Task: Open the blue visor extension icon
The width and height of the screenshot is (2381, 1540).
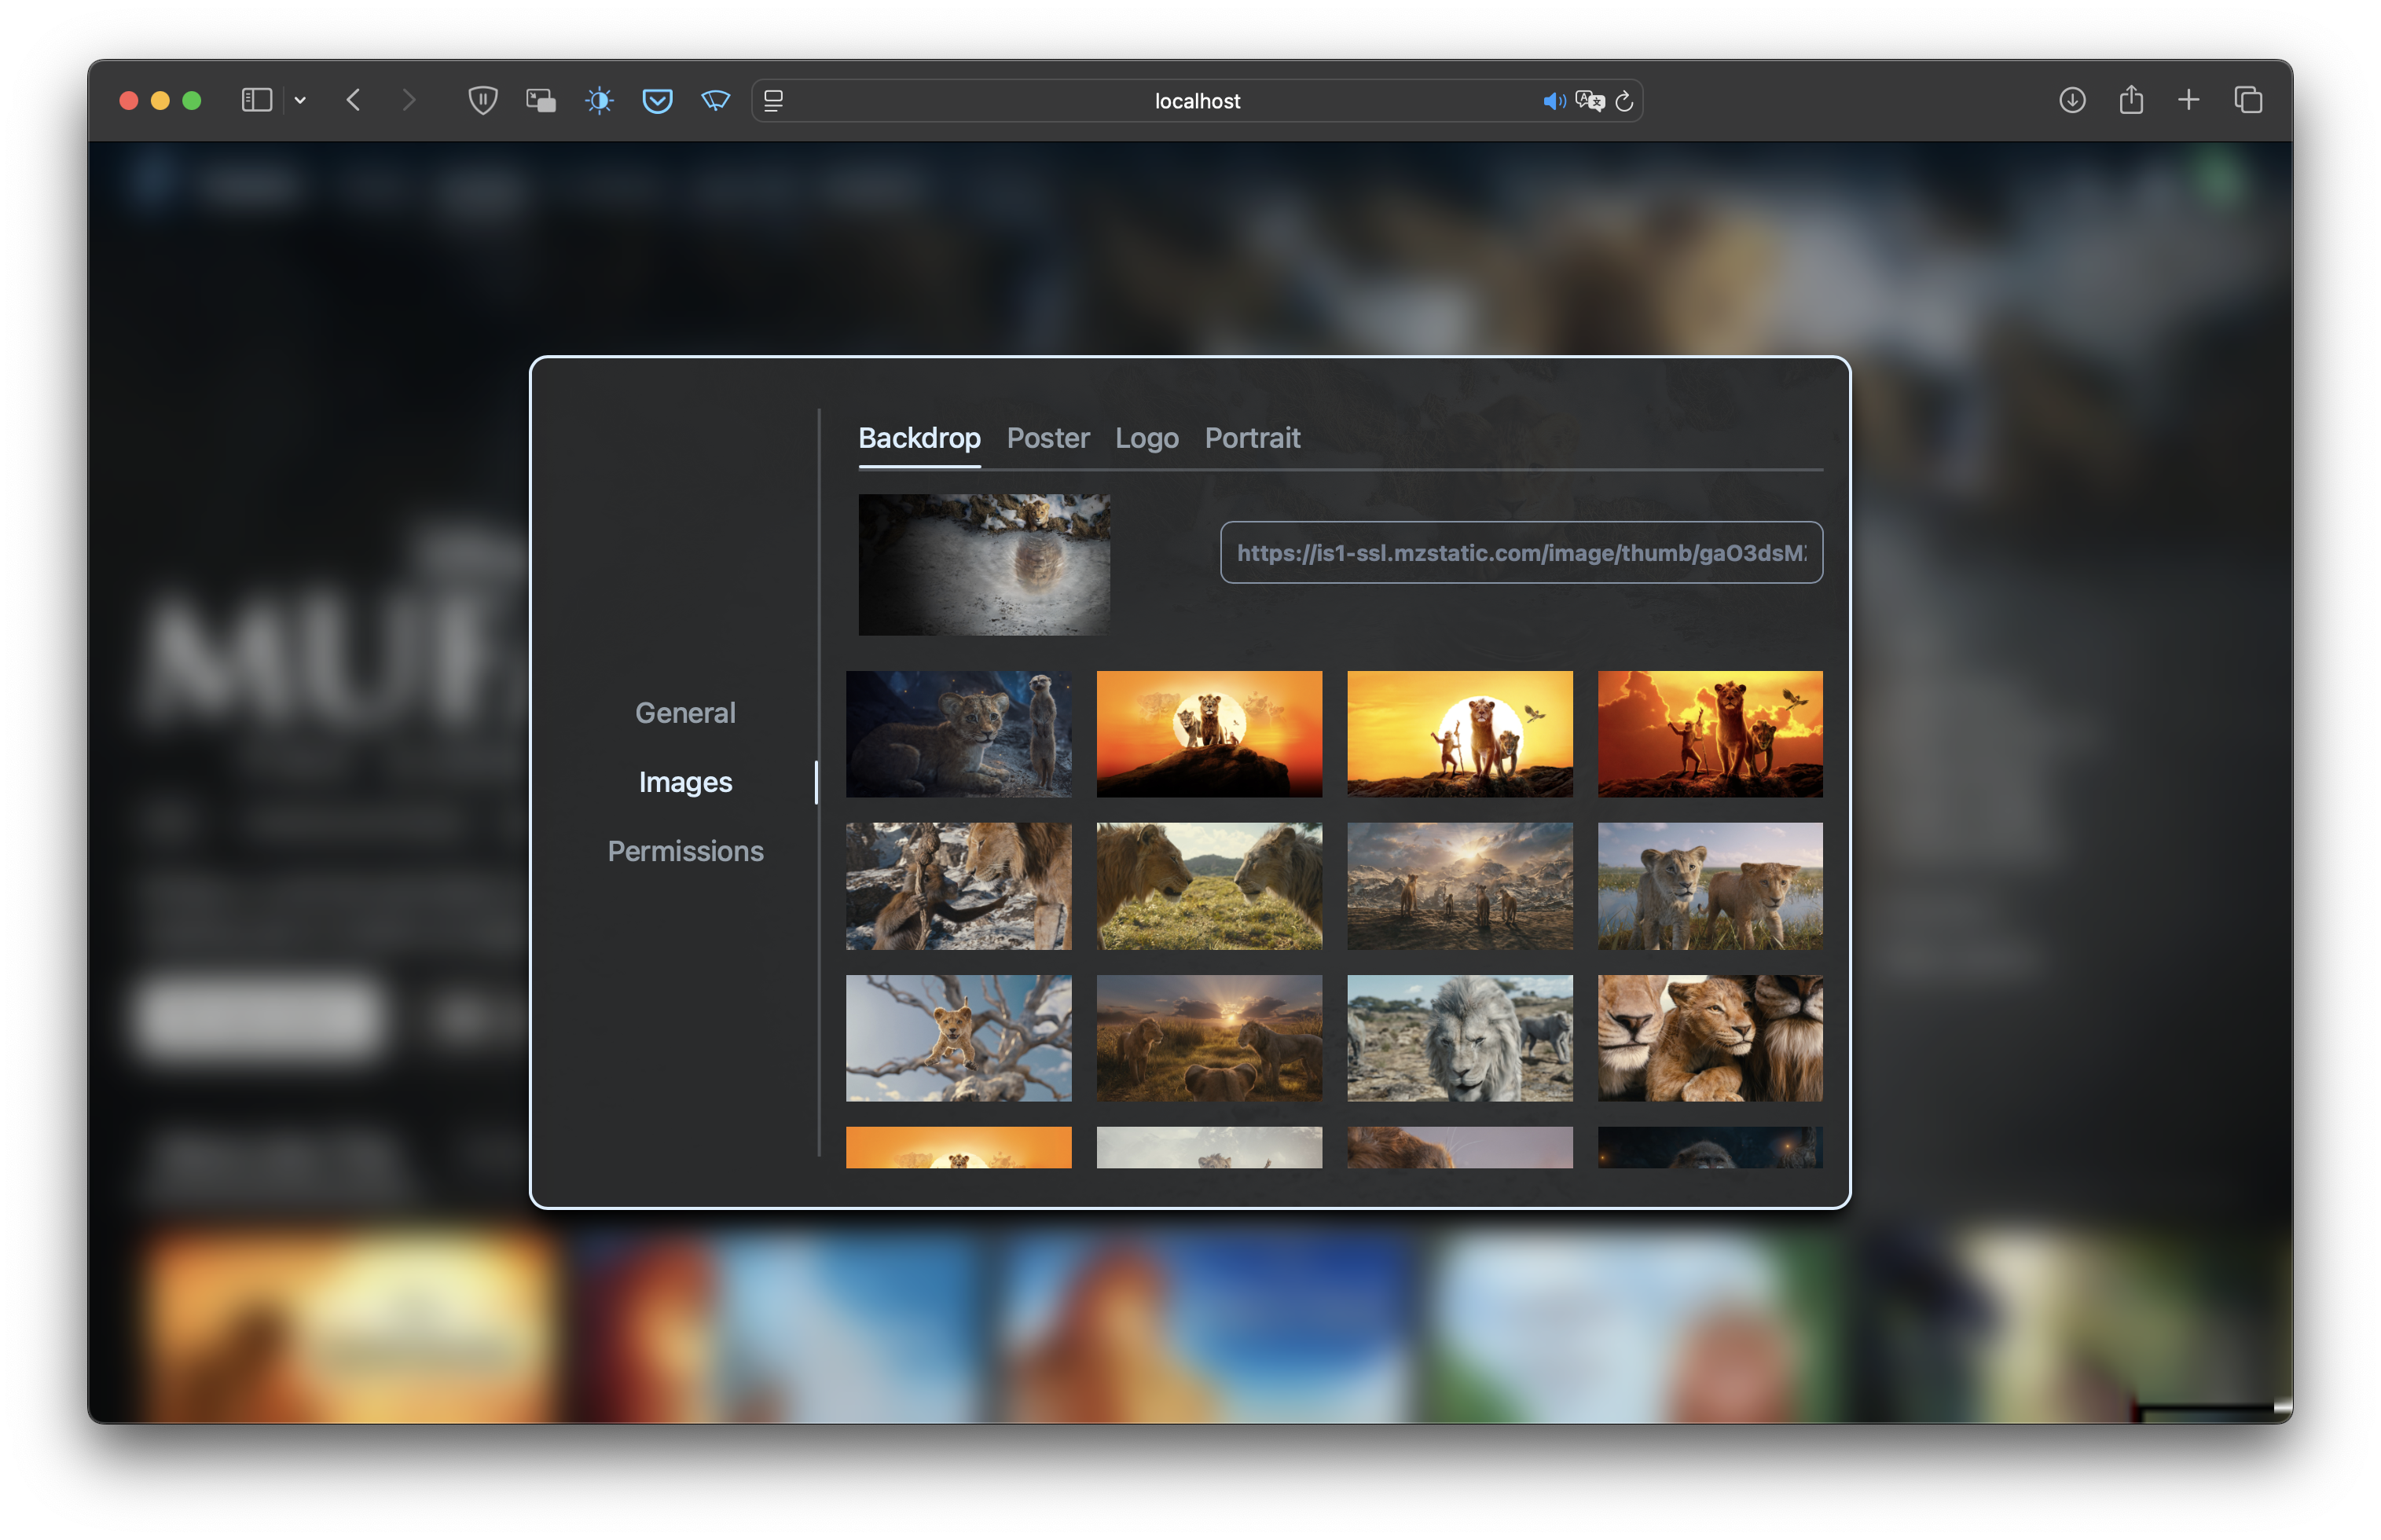Action: pos(715,100)
